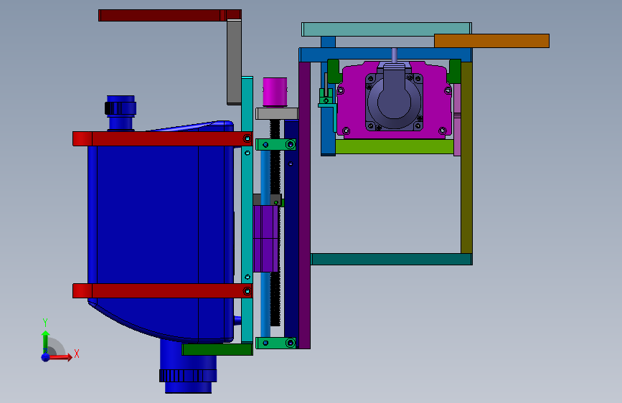The width and height of the screenshot is (622, 403).
Task: Pick the purple slider block on screw
Action: (265, 239)
